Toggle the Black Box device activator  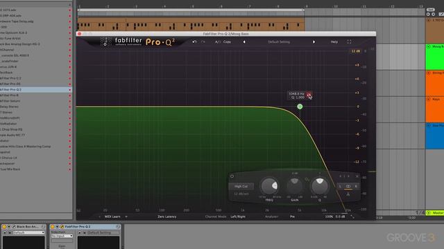(x=4, y=226)
